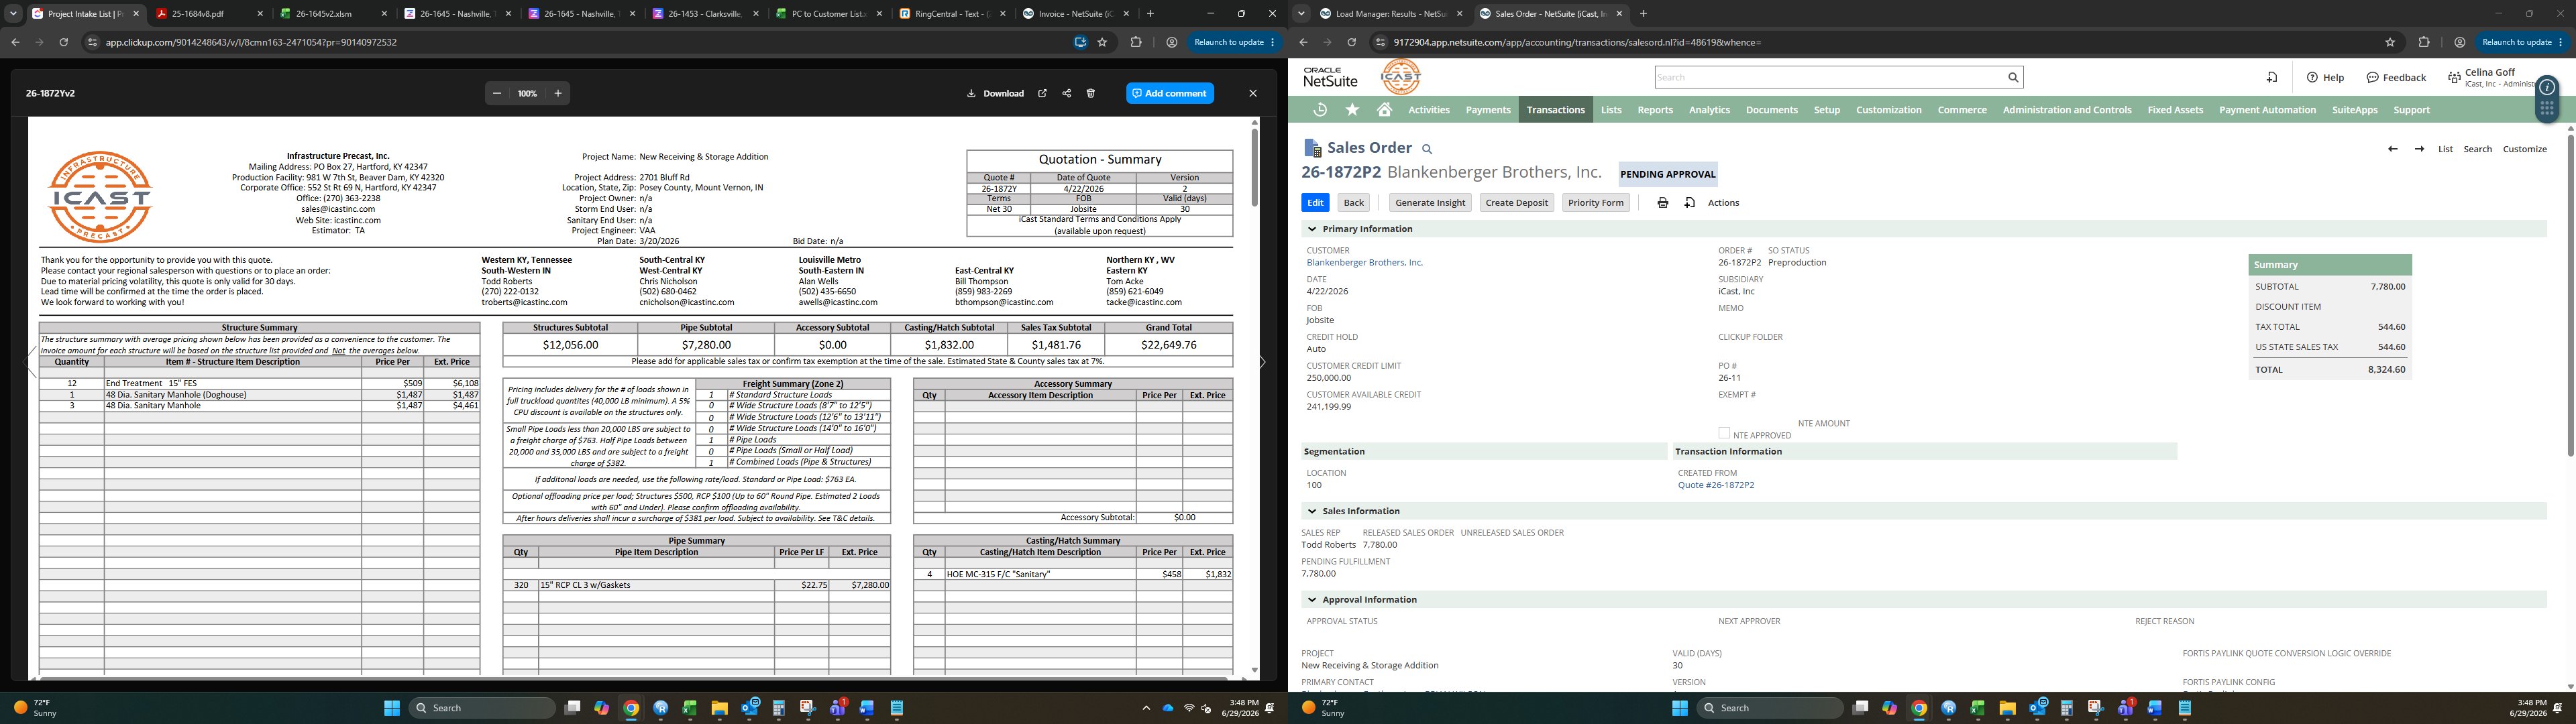
Task: Click the search icon beside Sales Order title
Action: click(1427, 149)
